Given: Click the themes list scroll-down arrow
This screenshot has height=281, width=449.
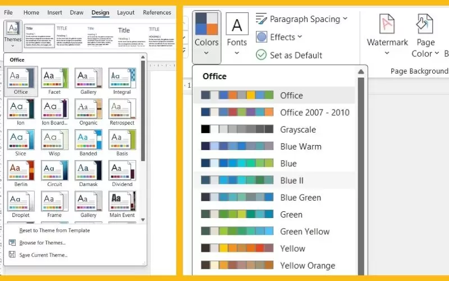Looking at the screenshot, I should click(x=143, y=220).
